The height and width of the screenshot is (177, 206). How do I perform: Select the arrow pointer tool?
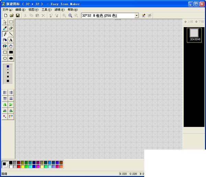5,22
